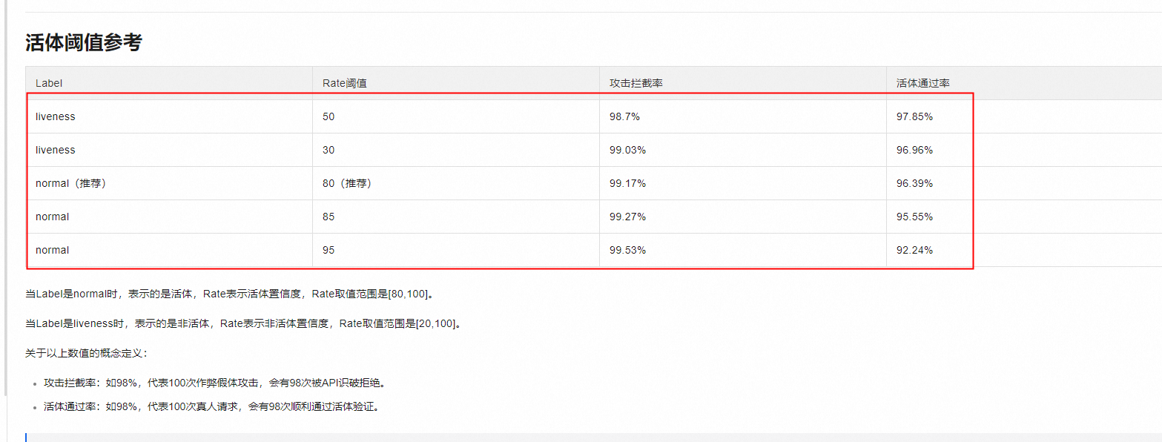Viewport: 1162px width, 442px height.
Task: Select the 97.85% liveness pass rate cell
Action: click(x=914, y=116)
